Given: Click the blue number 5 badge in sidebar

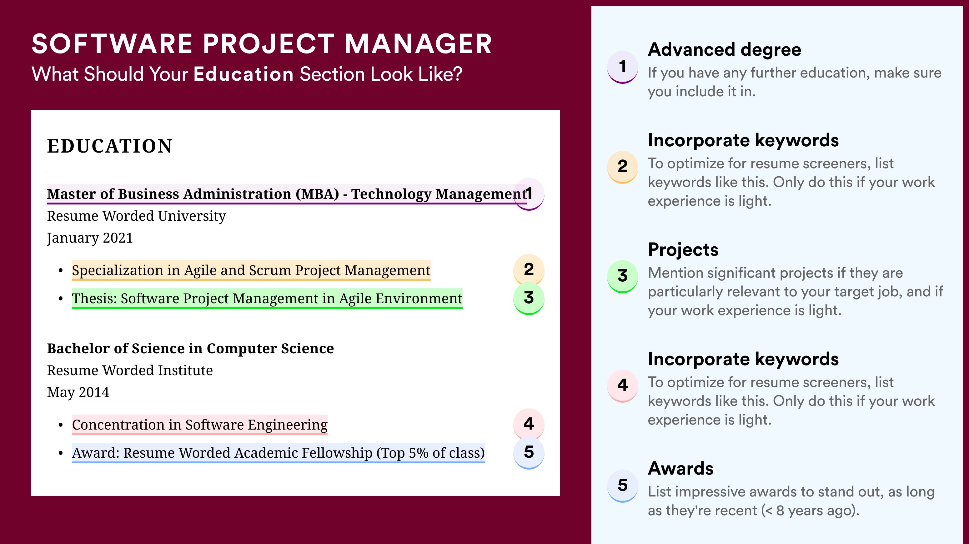Looking at the screenshot, I should tap(623, 486).
